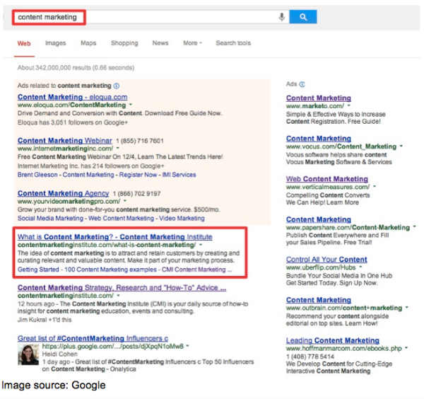
Task: Click the 'IMI Services' sitelink
Action: 179,175
